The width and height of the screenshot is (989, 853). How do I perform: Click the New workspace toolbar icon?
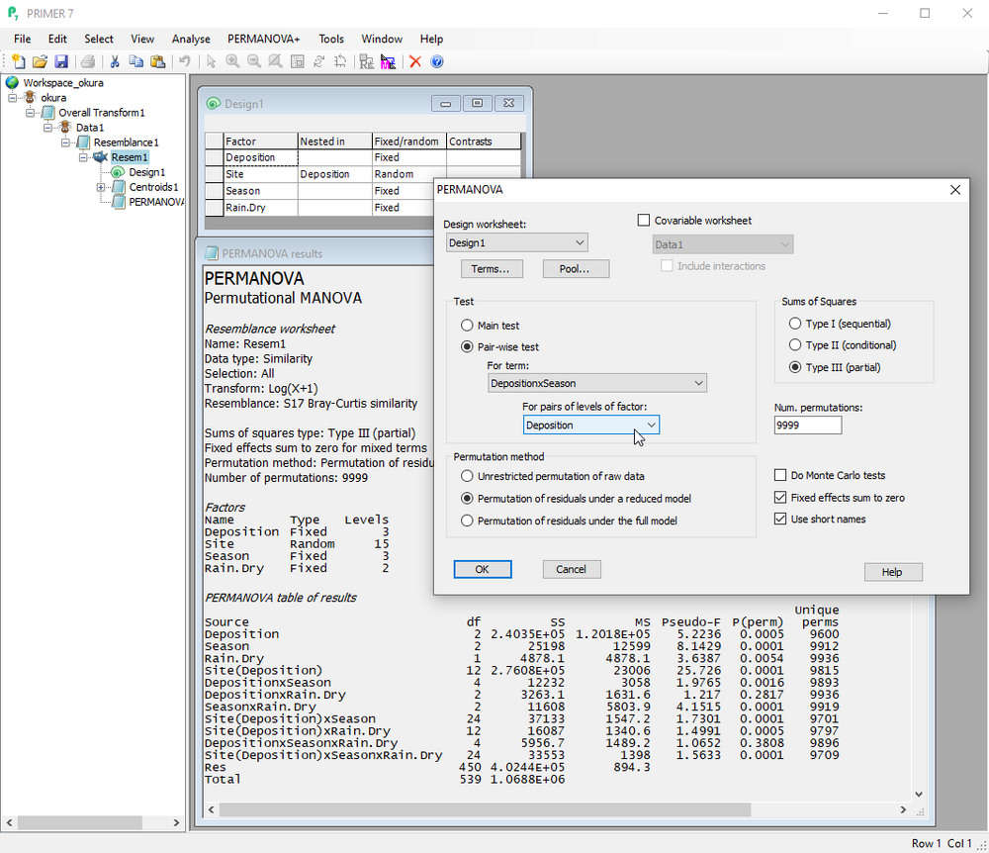click(19, 61)
